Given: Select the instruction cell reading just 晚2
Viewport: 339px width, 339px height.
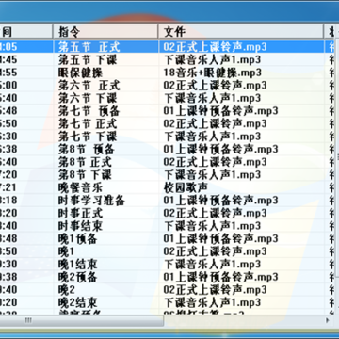Looking at the screenshot, I should 66,290.
